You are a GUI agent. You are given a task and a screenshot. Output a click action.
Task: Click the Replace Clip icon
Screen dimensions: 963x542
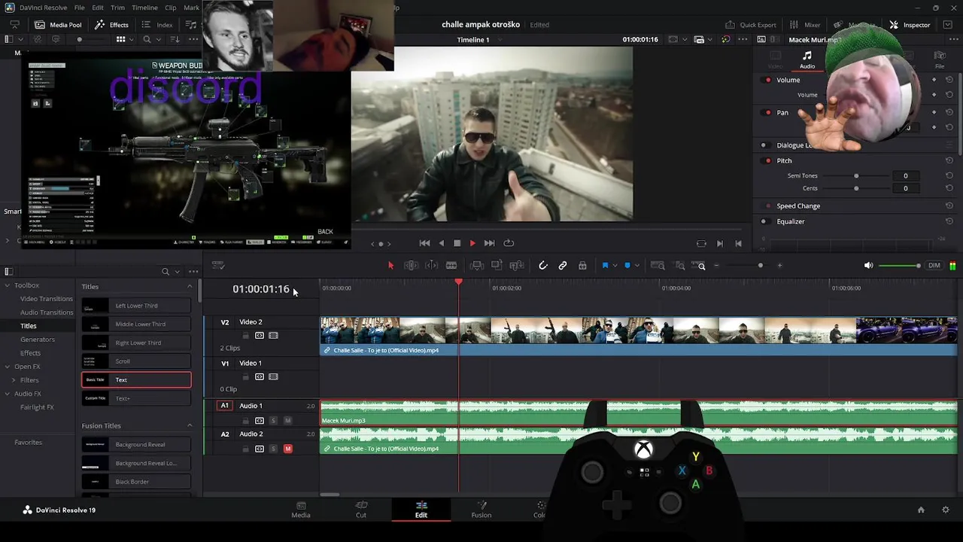[x=517, y=265]
